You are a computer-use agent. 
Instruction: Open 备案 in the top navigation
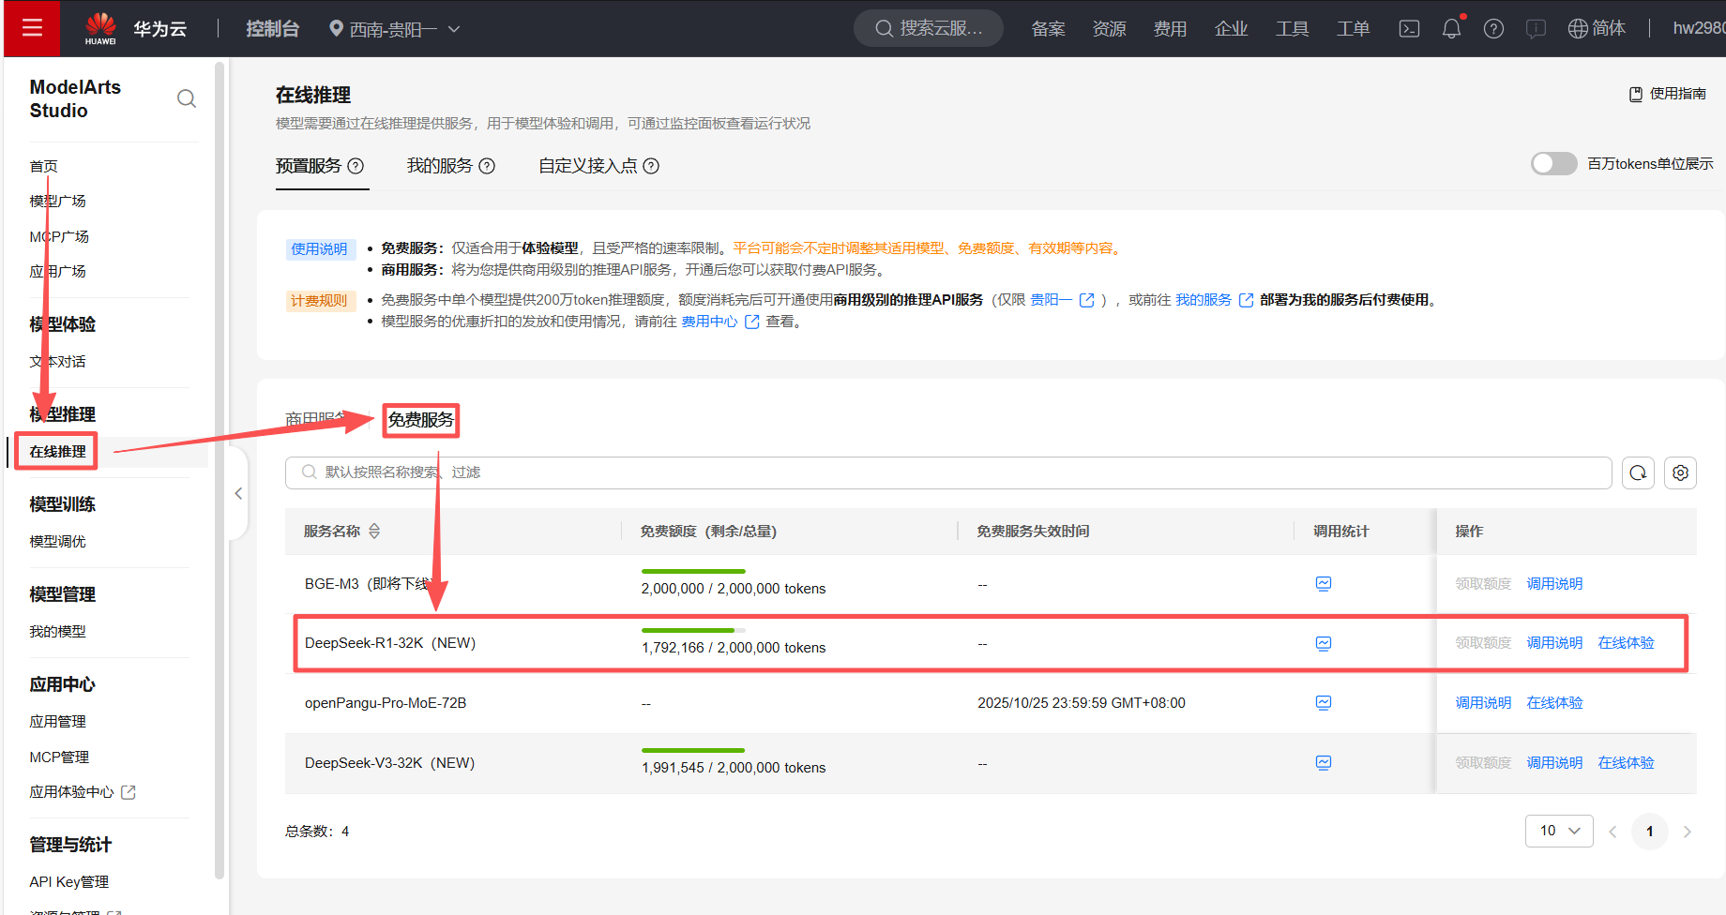[x=1049, y=29]
